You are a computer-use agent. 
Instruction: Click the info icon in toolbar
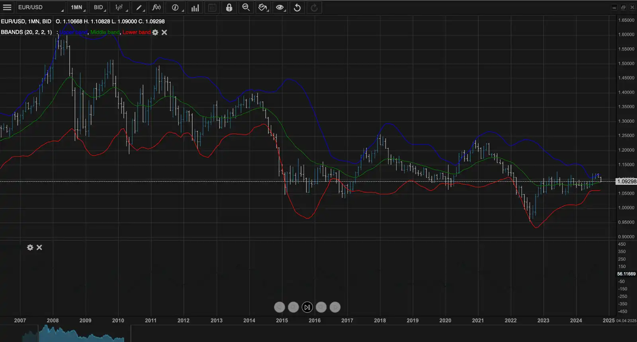[175, 8]
